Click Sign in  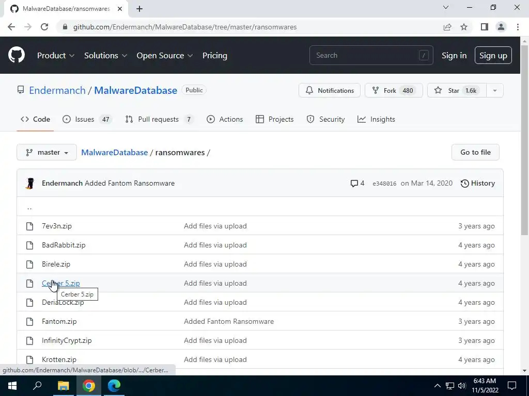click(454, 55)
